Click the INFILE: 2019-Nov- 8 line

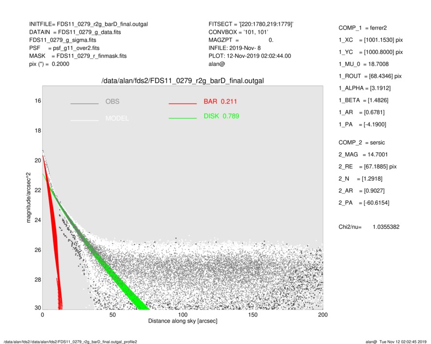click(234, 48)
